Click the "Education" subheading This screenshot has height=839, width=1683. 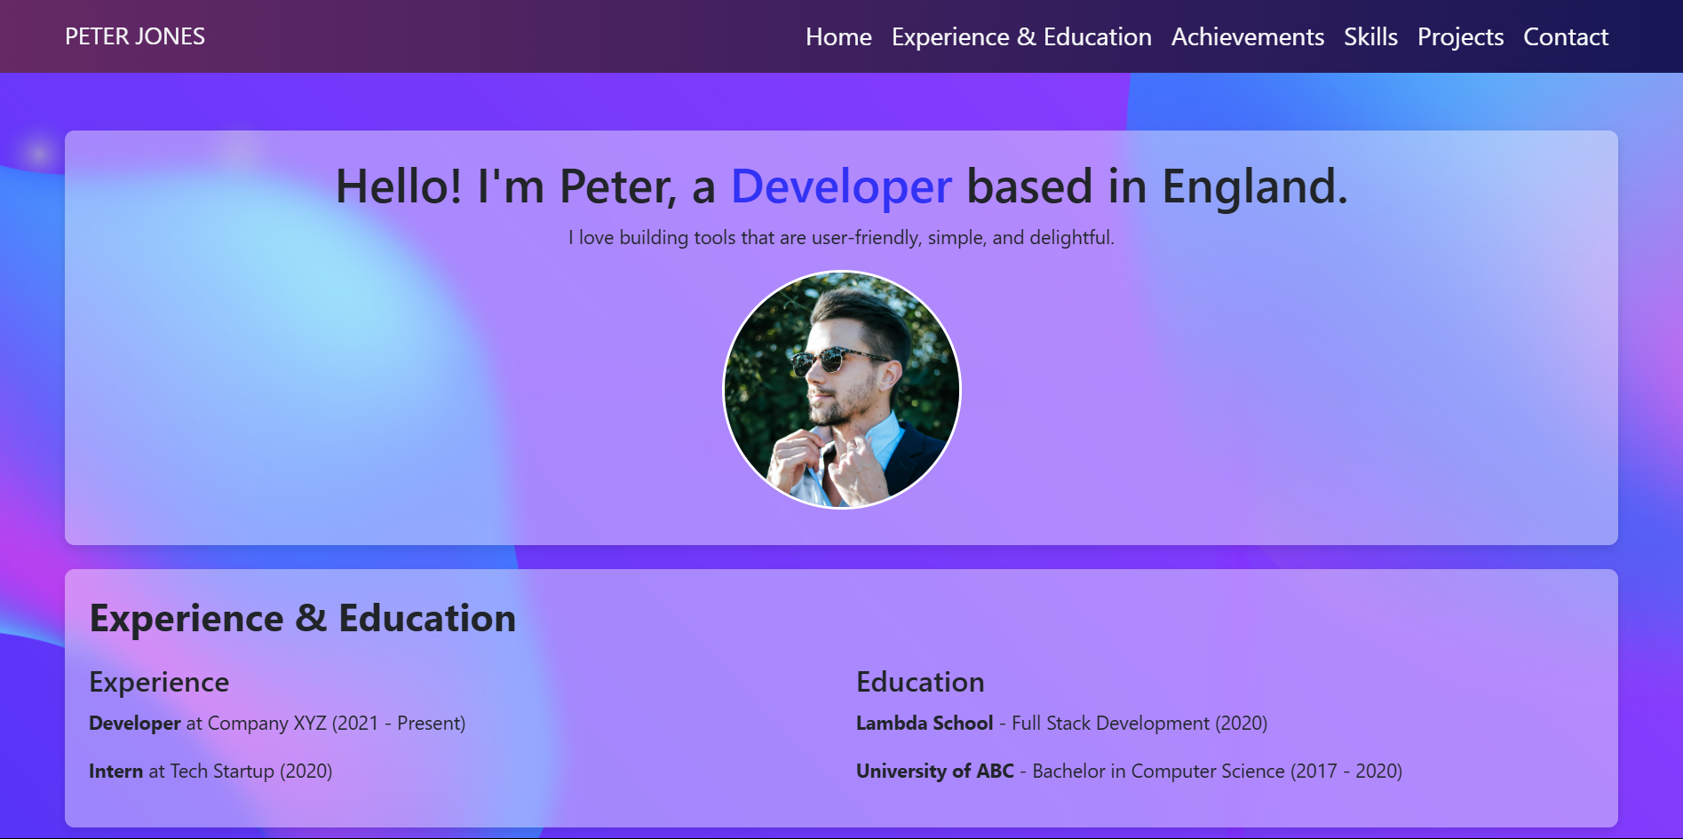[920, 682]
